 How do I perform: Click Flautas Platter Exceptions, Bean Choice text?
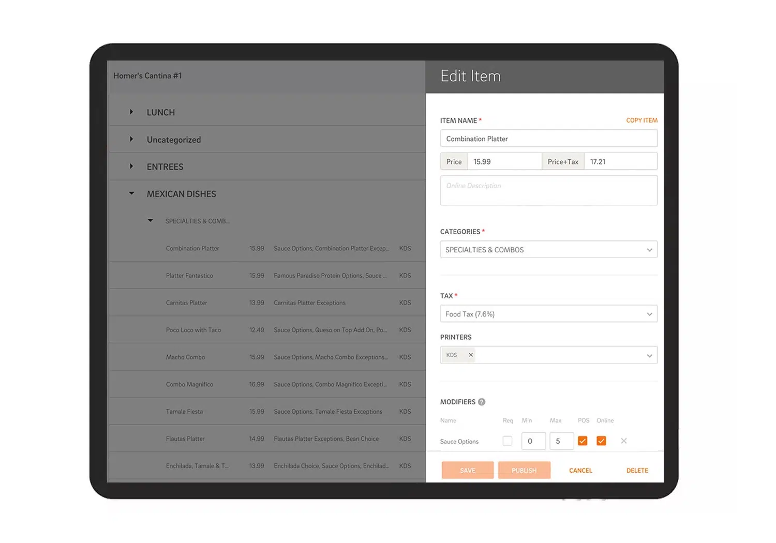coord(326,439)
